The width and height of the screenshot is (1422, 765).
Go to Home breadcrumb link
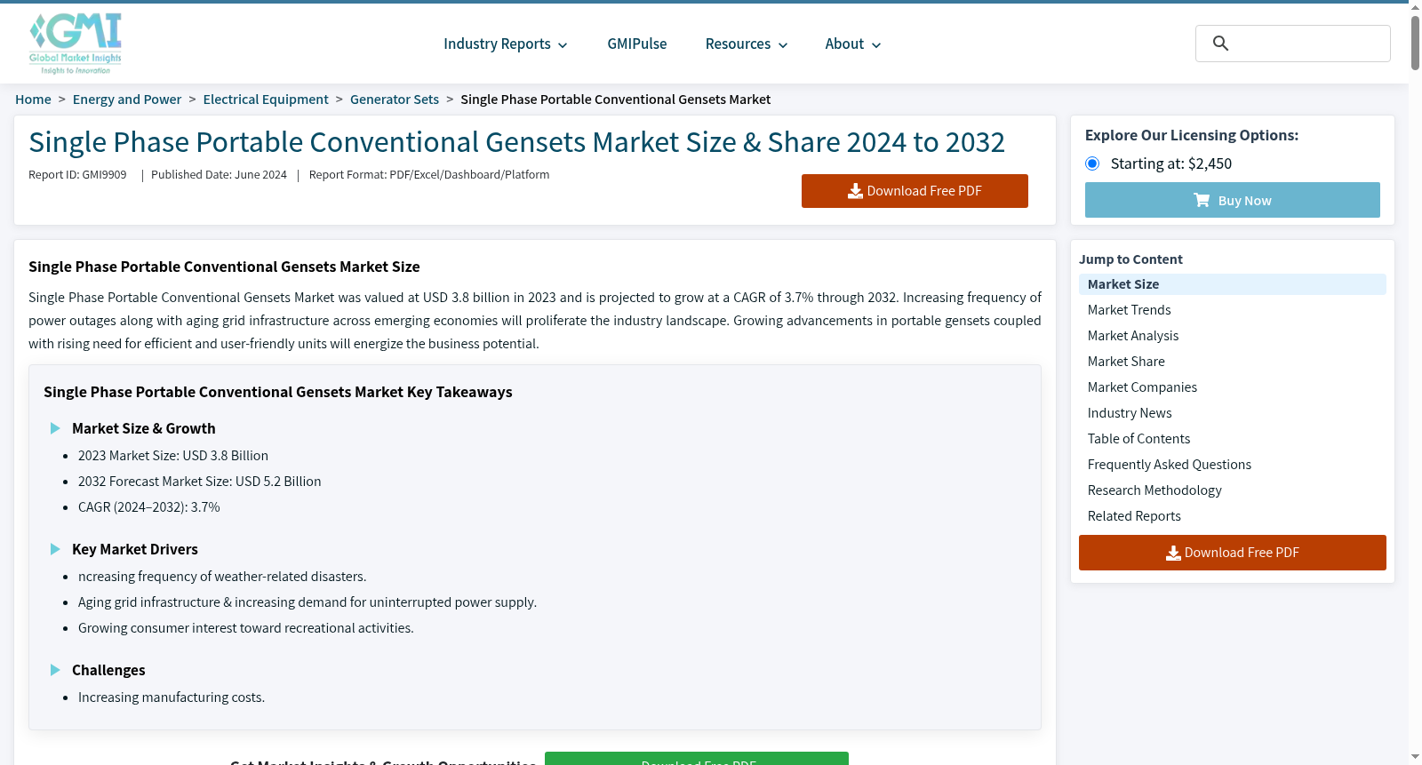click(x=33, y=100)
